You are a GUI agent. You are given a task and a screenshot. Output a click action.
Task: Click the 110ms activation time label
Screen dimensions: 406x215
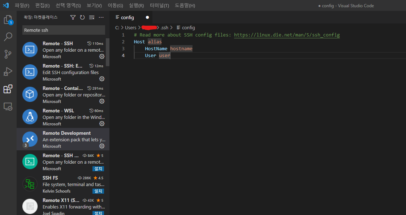coord(95,43)
